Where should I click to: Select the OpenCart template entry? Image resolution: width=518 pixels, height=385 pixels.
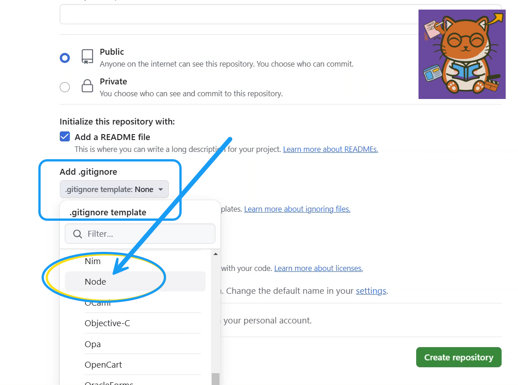103,365
